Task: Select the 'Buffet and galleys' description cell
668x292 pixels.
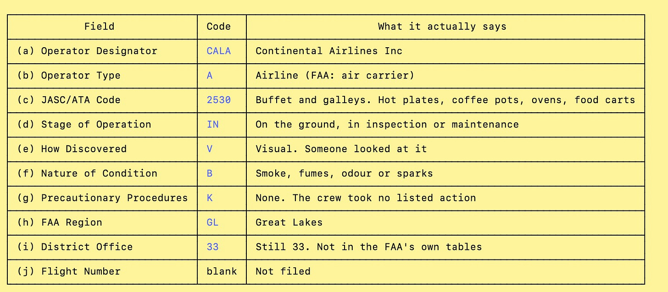Action: 445,100
